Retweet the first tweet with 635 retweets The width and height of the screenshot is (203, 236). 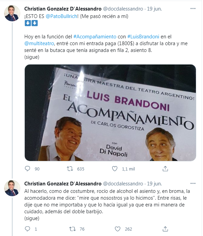(x=70, y=169)
